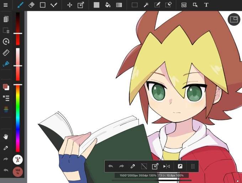Click the arrow shortcut settings icon

coord(180,166)
